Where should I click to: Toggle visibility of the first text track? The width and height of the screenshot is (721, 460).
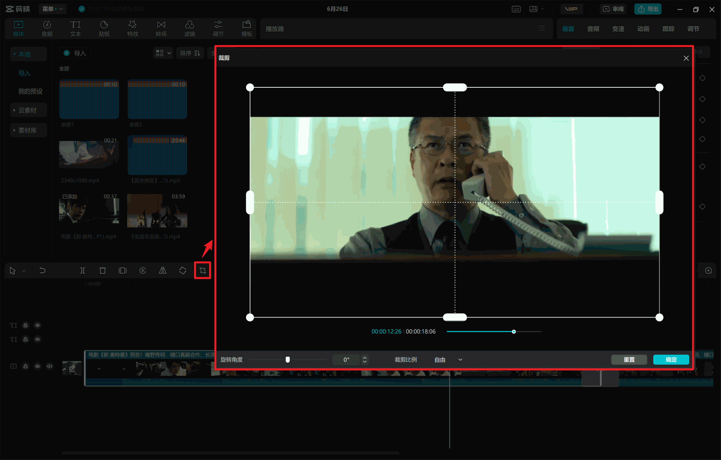tap(38, 325)
